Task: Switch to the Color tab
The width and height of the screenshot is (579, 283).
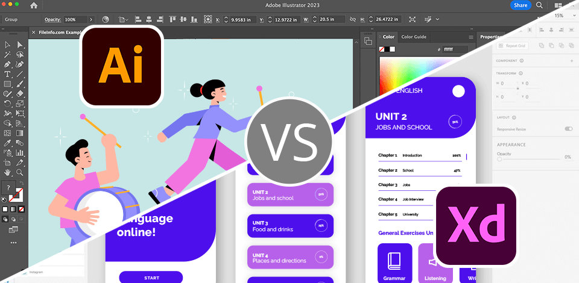Action: click(388, 37)
